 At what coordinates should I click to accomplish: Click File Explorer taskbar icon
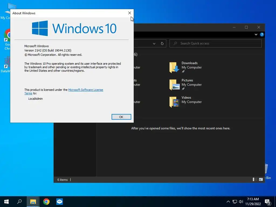33,202
